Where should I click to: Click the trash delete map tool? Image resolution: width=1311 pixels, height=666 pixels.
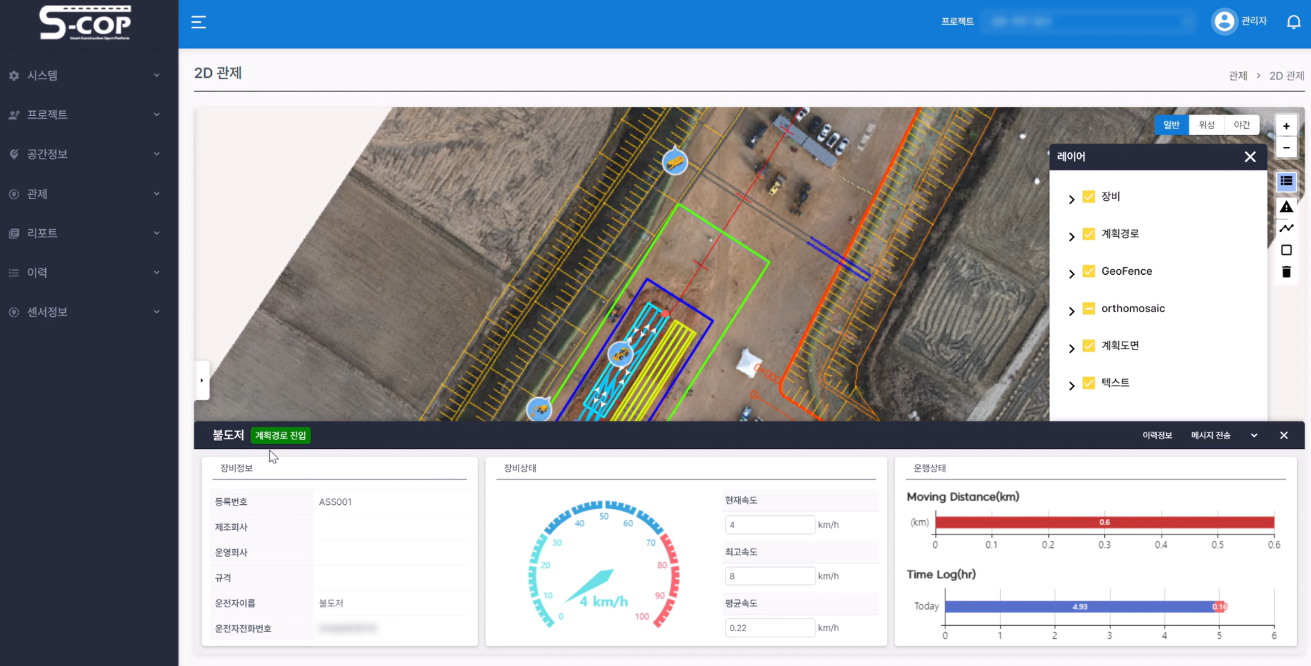click(1286, 272)
